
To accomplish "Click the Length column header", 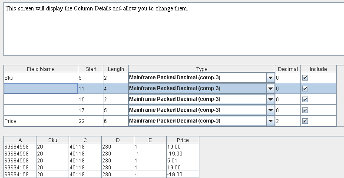I will [116, 69].
